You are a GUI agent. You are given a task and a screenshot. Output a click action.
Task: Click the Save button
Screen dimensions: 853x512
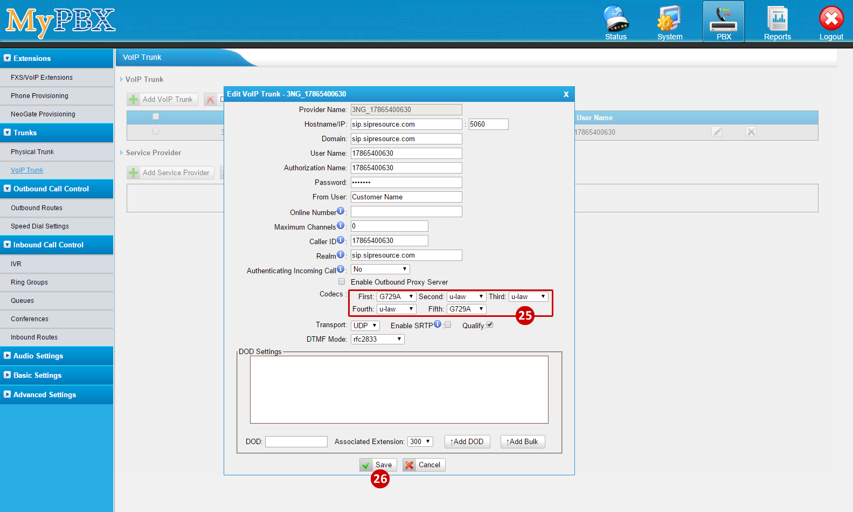[x=378, y=465]
